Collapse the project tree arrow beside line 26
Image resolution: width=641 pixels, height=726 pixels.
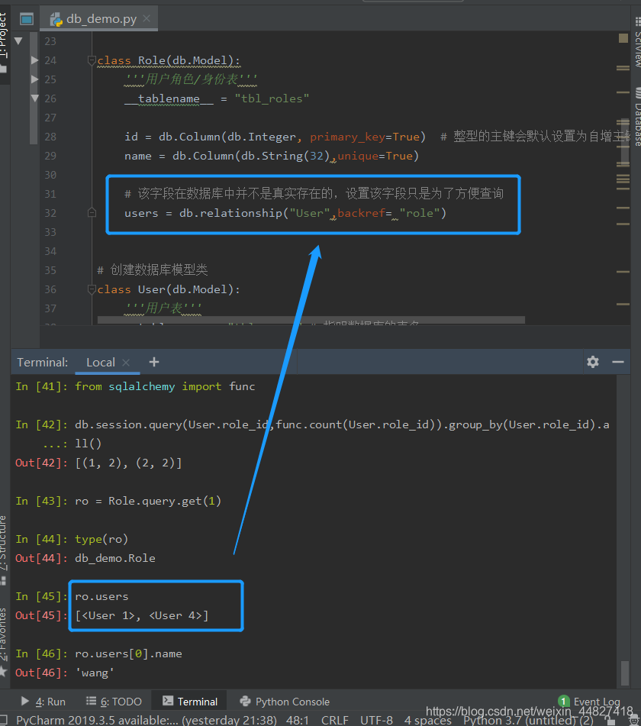coord(34,98)
